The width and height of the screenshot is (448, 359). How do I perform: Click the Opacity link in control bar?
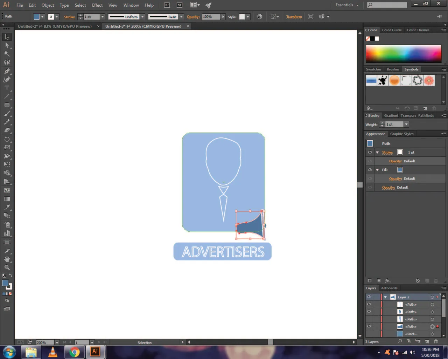point(193,17)
